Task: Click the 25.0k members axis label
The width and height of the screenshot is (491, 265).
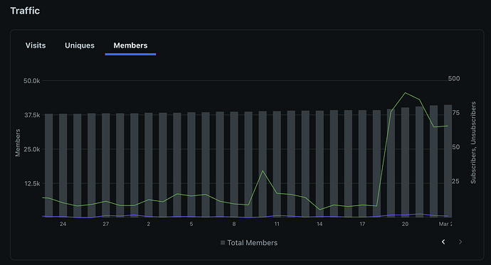Action: click(x=31, y=149)
